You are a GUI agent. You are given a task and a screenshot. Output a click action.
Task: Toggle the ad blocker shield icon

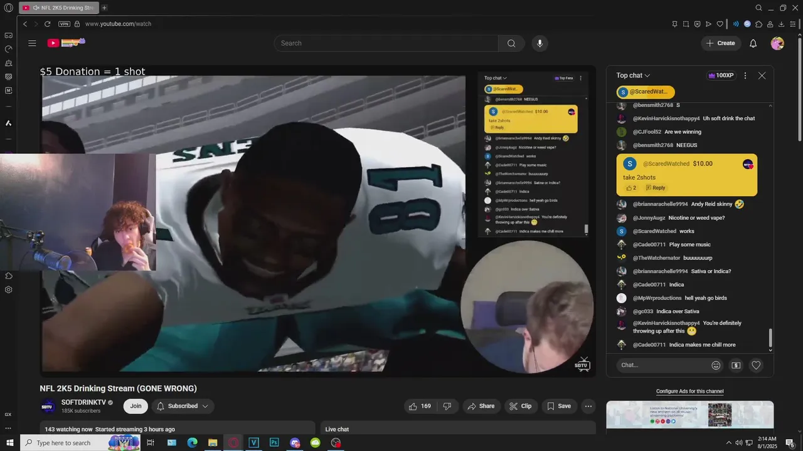click(x=697, y=24)
